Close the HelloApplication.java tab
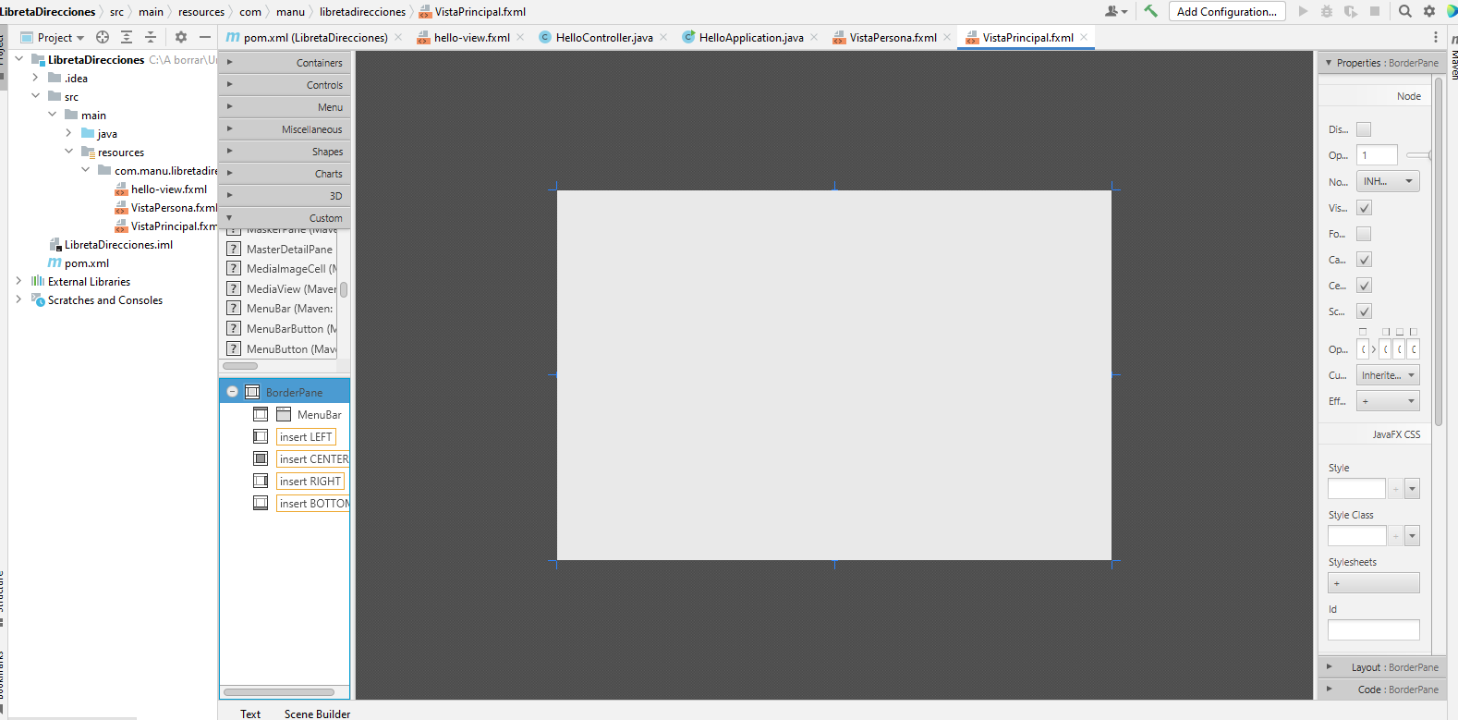Viewport: 1458px width, 720px height. pos(814,37)
